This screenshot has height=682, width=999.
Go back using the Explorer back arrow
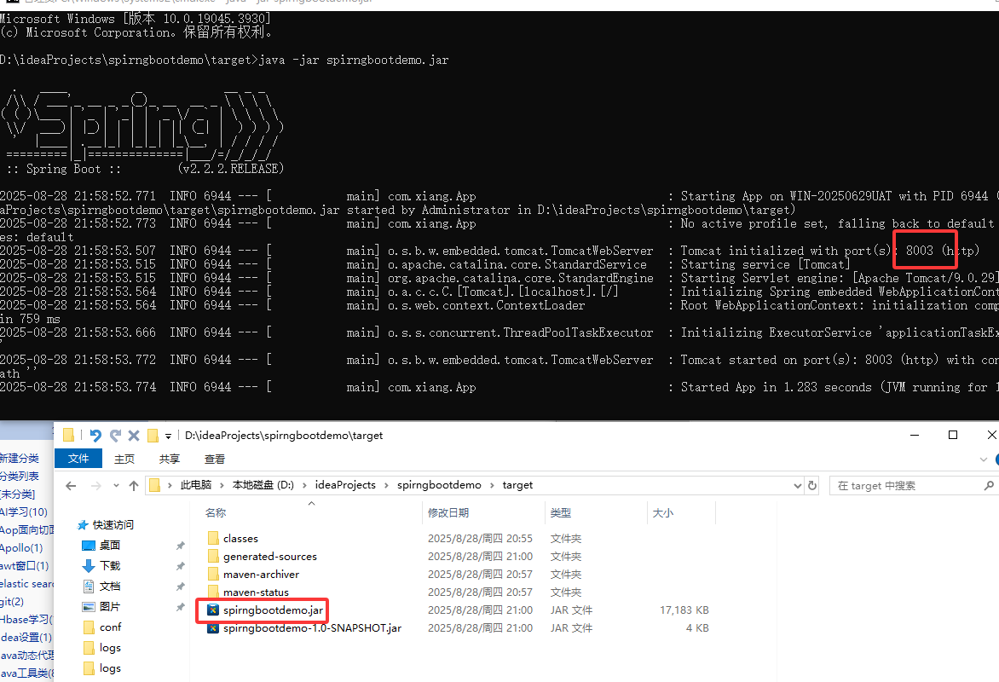click(71, 486)
